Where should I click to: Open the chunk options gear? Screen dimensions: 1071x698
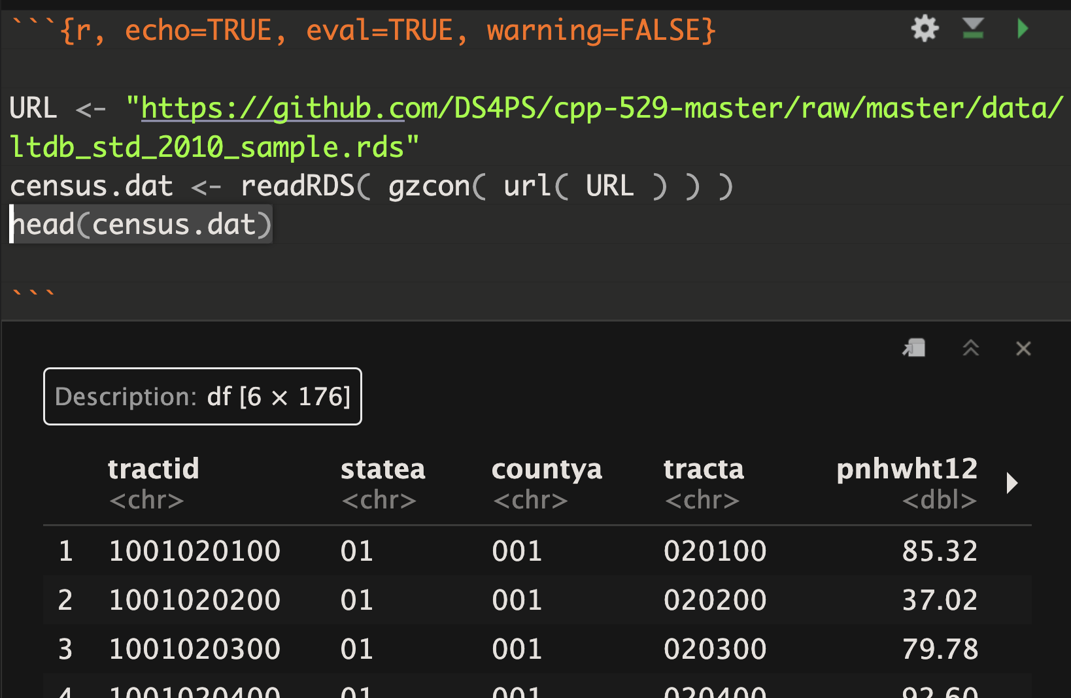(924, 28)
